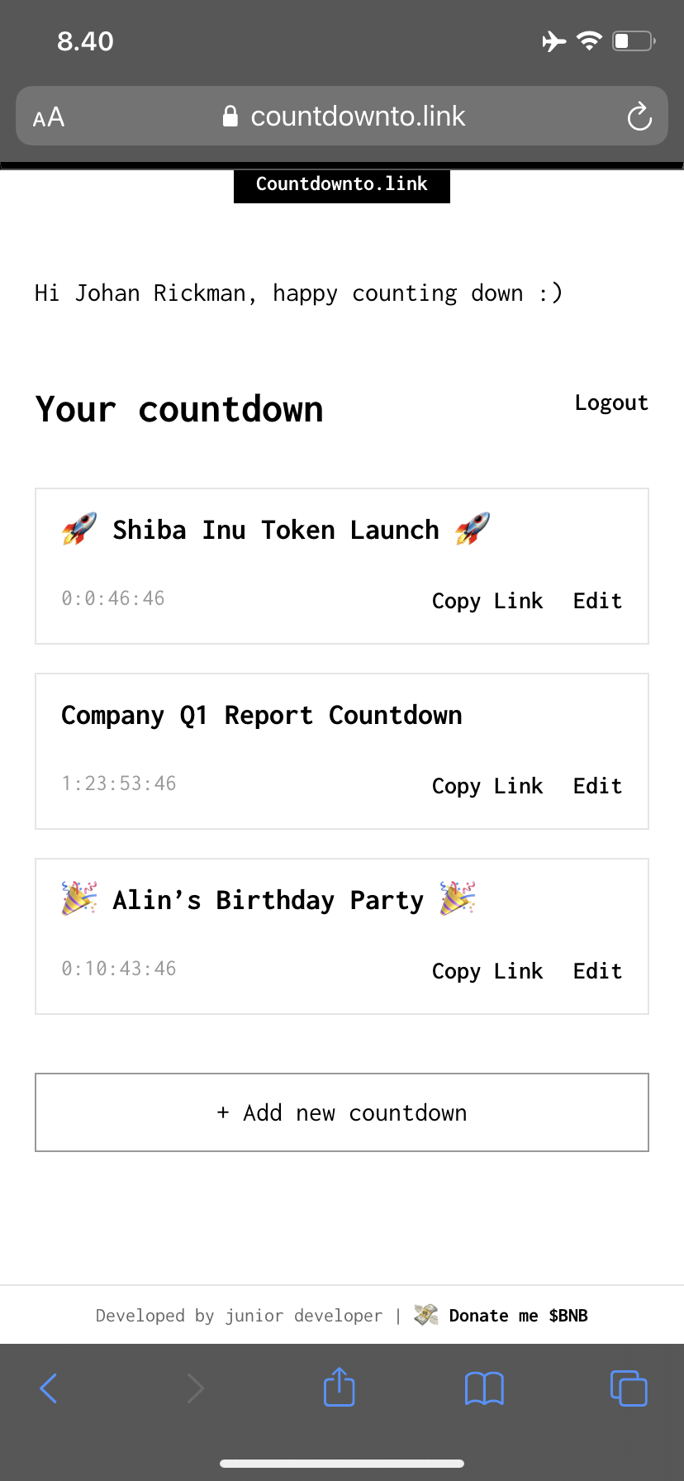The width and height of the screenshot is (684, 1481).
Task: Edit the Shiba Inu Token Launch countdown
Action: 596,601
